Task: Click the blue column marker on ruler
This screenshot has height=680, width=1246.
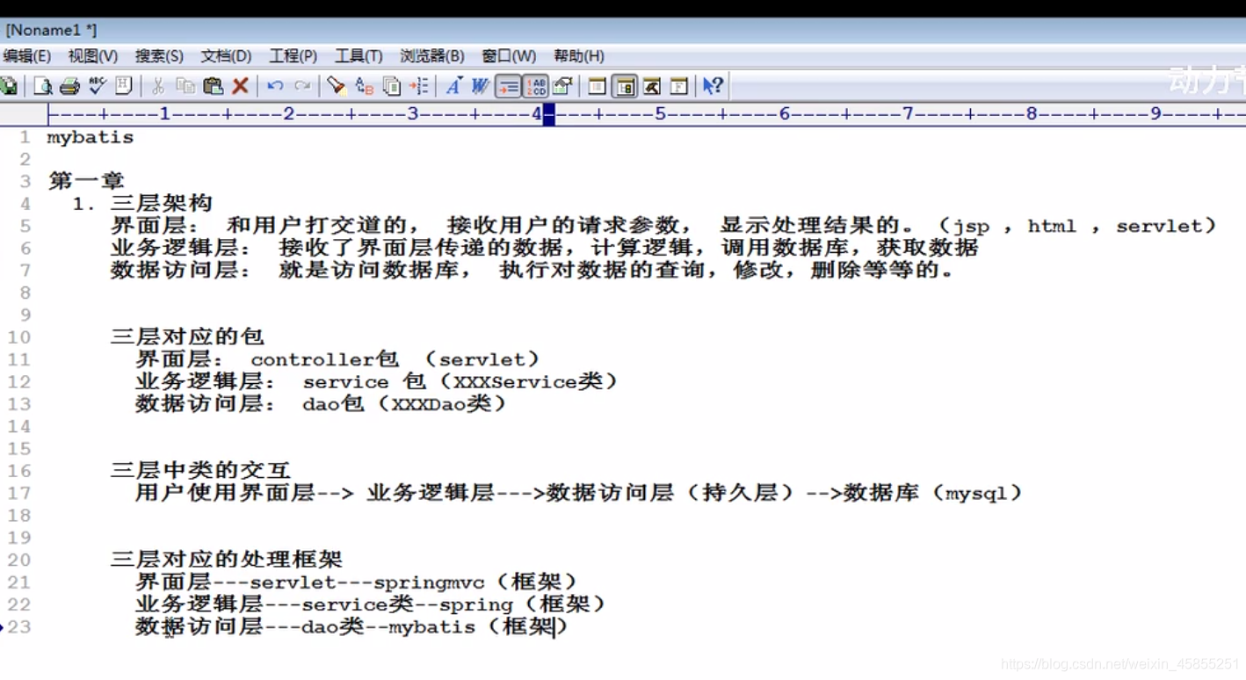Action: (548, 114)
